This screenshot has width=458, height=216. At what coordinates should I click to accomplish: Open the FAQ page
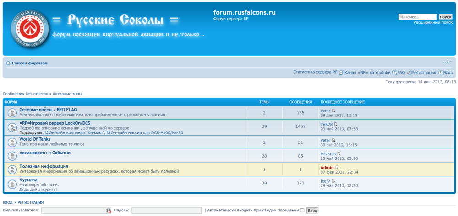point(401,73)
